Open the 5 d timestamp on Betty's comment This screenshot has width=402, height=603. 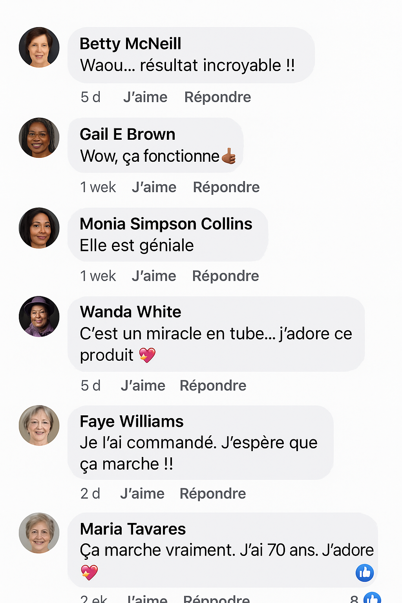click(x=91, y=97)
